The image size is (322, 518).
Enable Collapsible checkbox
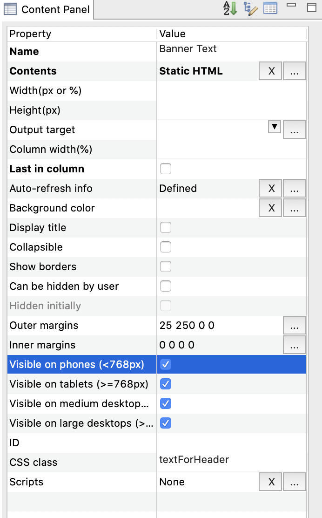coord(166,247)
